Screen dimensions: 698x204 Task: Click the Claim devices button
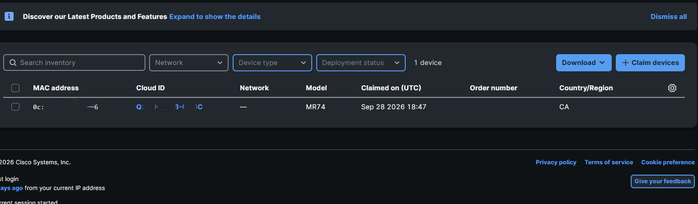(x=650, y=63)
